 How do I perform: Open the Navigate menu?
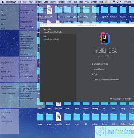tap(38, 2)
